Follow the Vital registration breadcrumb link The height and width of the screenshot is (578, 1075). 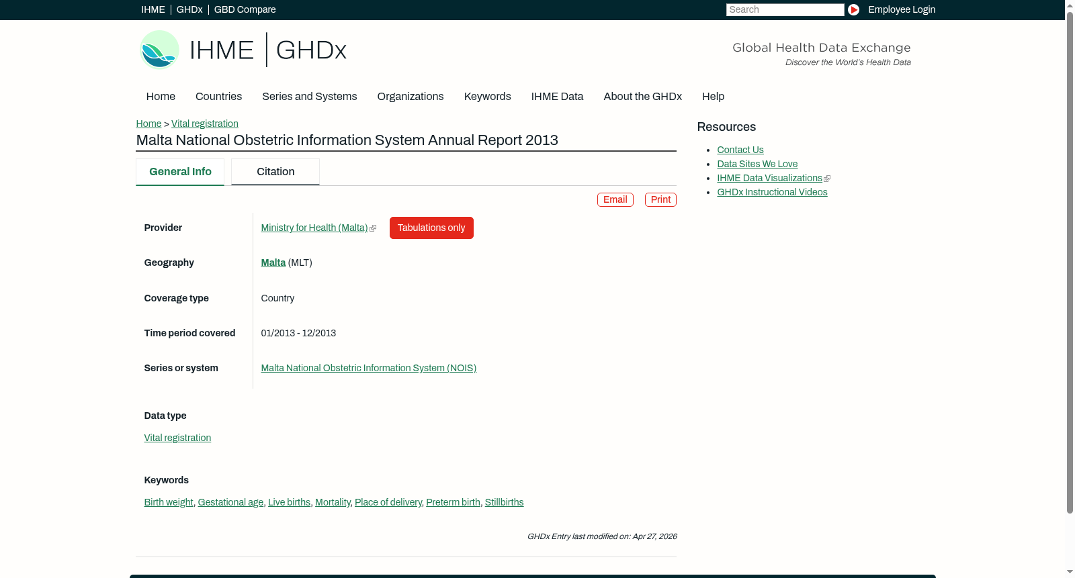coord(205,124)
